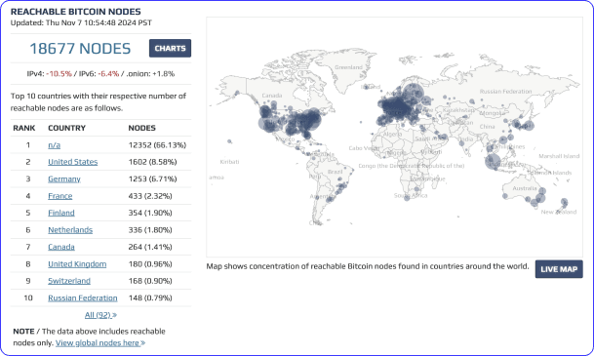Screen dimensions: 594x356
Task: Open the Finland country link
Action: 61,213
